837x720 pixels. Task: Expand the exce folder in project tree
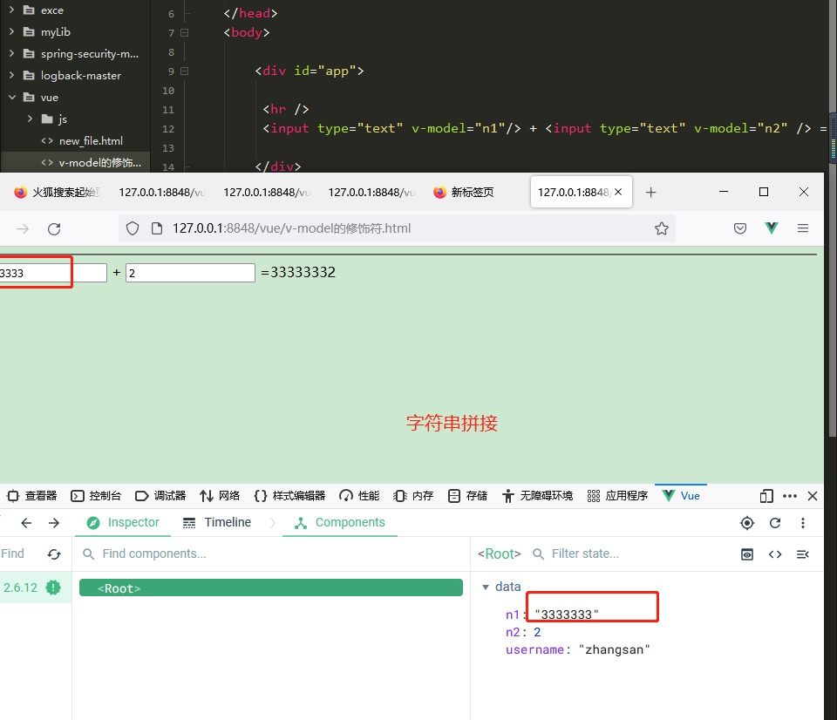pyautogui.click(x=11, y=10)
